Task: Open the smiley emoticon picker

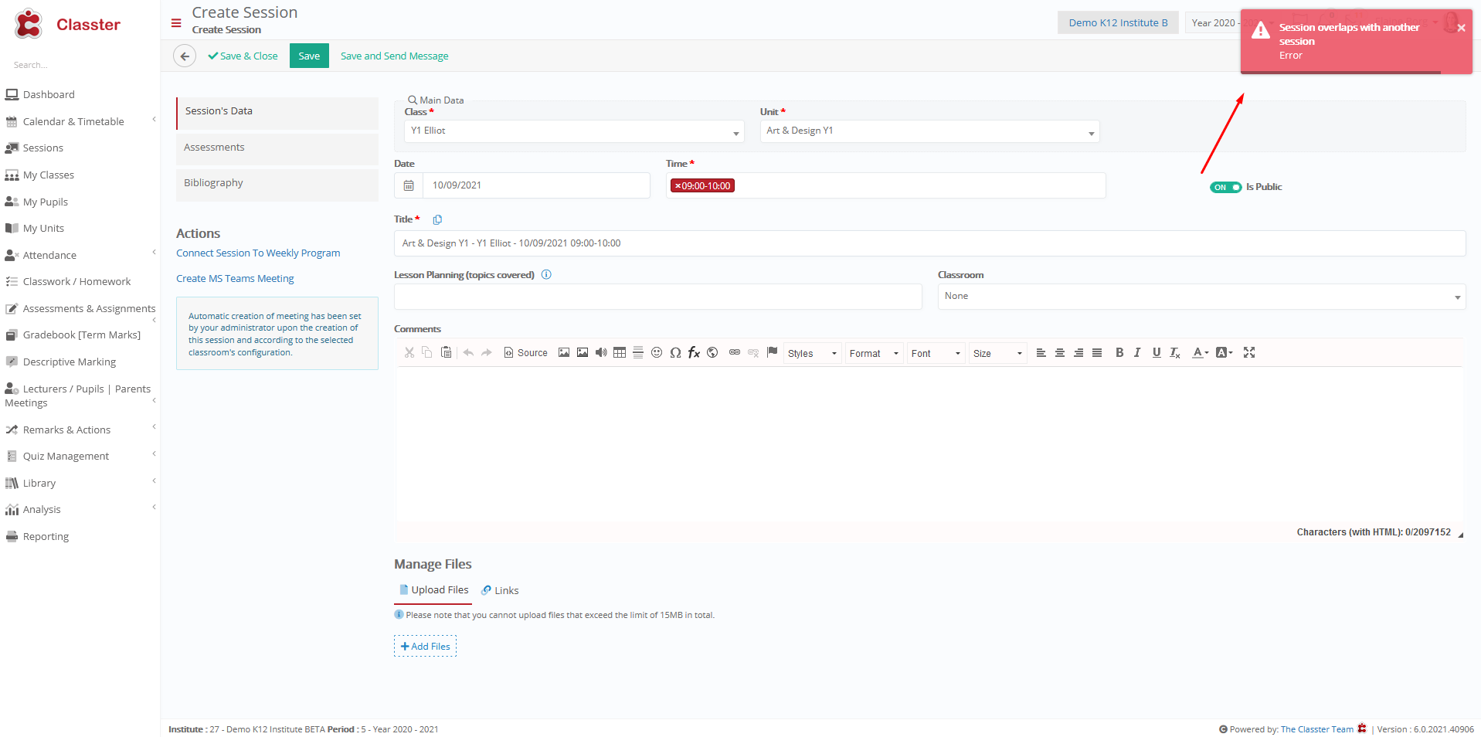Action: pos(657,352)
